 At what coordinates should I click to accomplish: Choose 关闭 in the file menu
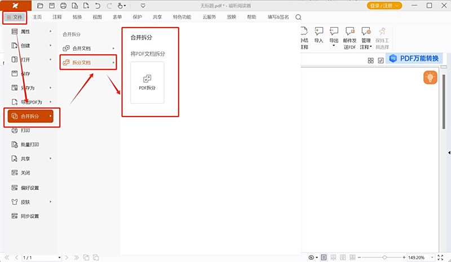[32, 172]
